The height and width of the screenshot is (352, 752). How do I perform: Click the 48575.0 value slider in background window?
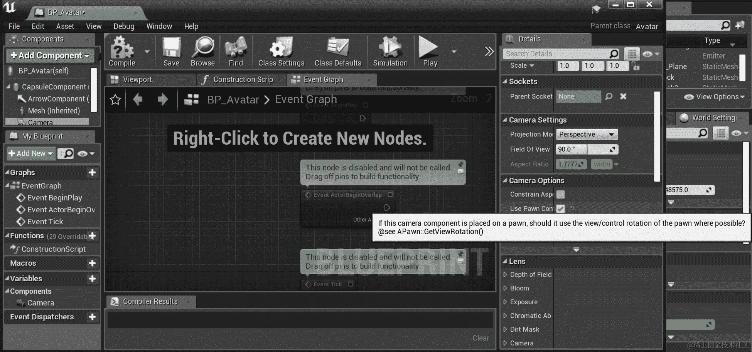tap(690, 190)
